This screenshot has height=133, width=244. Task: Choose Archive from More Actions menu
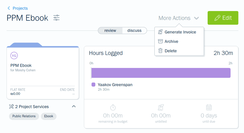(x=171, y=41)
